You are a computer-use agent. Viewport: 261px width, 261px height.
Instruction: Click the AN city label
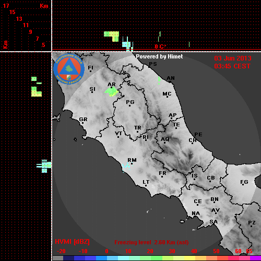coord(171,78)
